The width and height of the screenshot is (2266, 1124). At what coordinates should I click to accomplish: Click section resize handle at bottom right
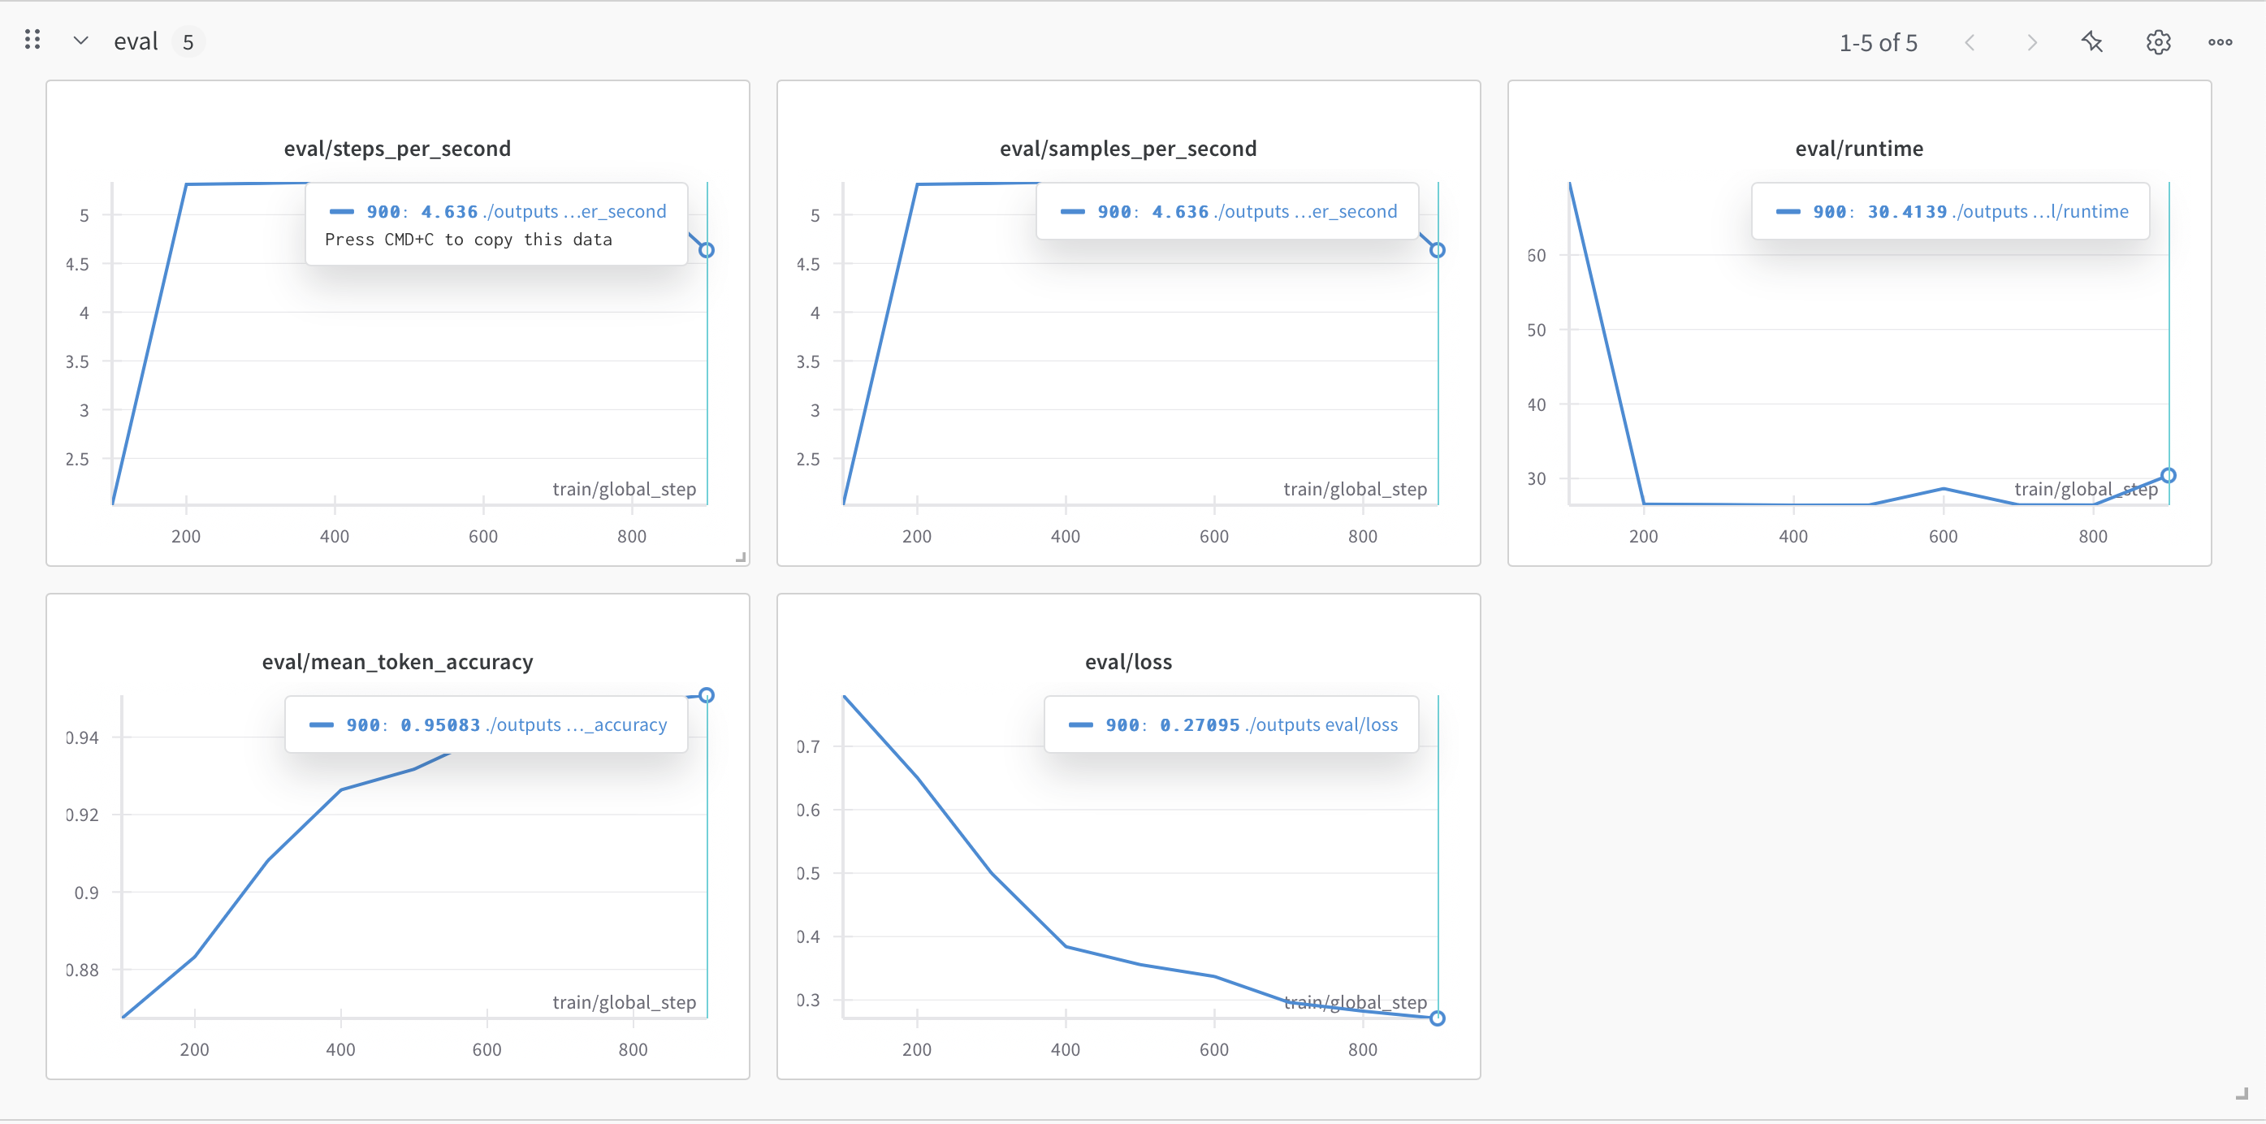pos(2242,1094)
